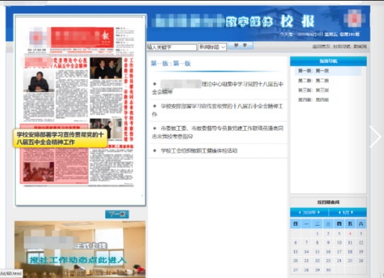Viewport: 384px width, 278px height.
Task: Select day 18 in the calendar
Action: 350,252
